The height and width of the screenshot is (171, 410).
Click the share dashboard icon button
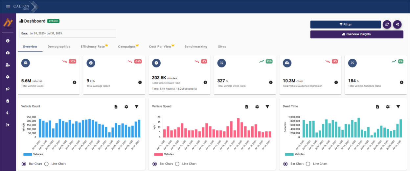[x=397, y=24]
